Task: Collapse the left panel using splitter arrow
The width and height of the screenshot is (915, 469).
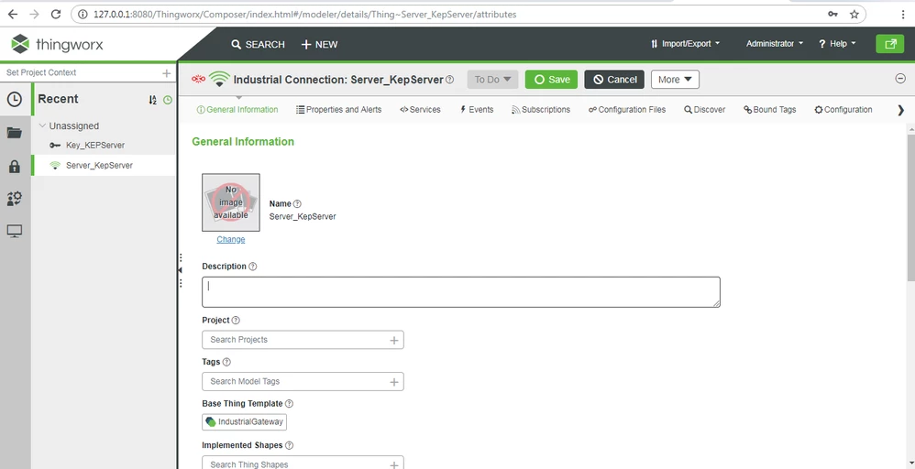Action: 181,270
